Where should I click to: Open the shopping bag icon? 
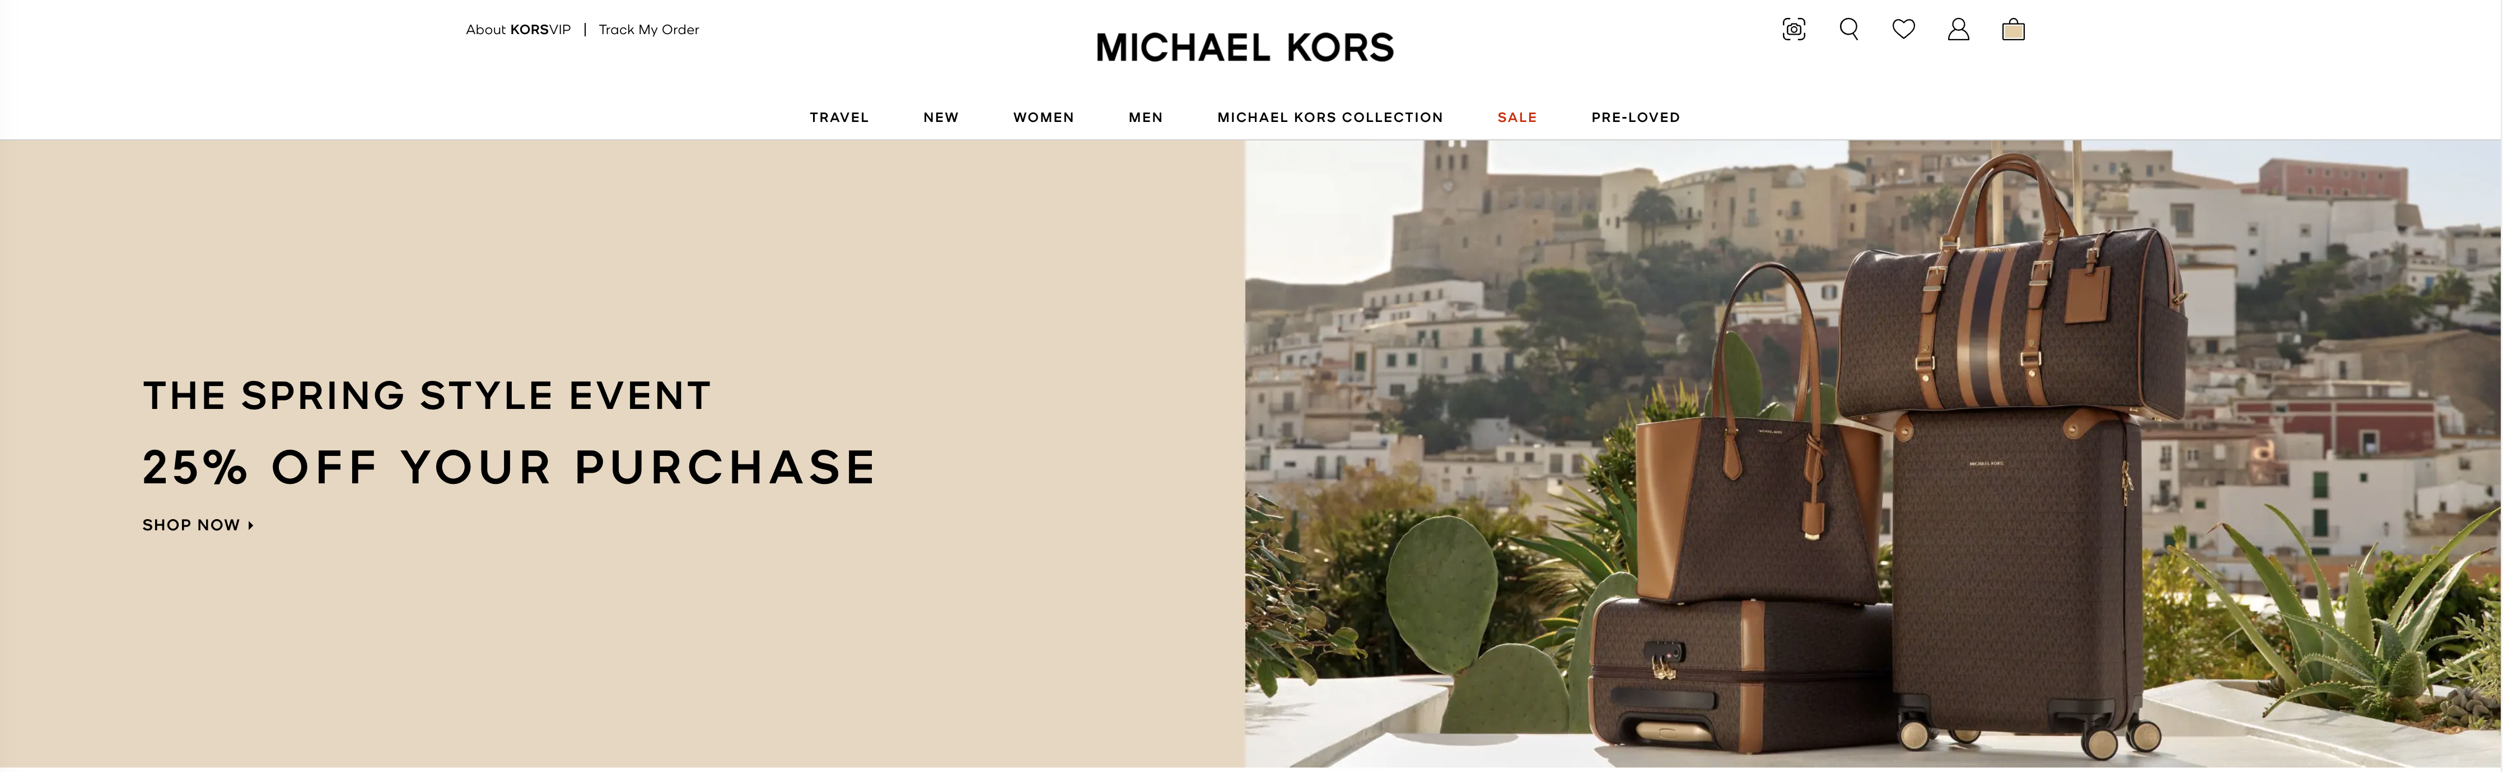coord(2013,29)
